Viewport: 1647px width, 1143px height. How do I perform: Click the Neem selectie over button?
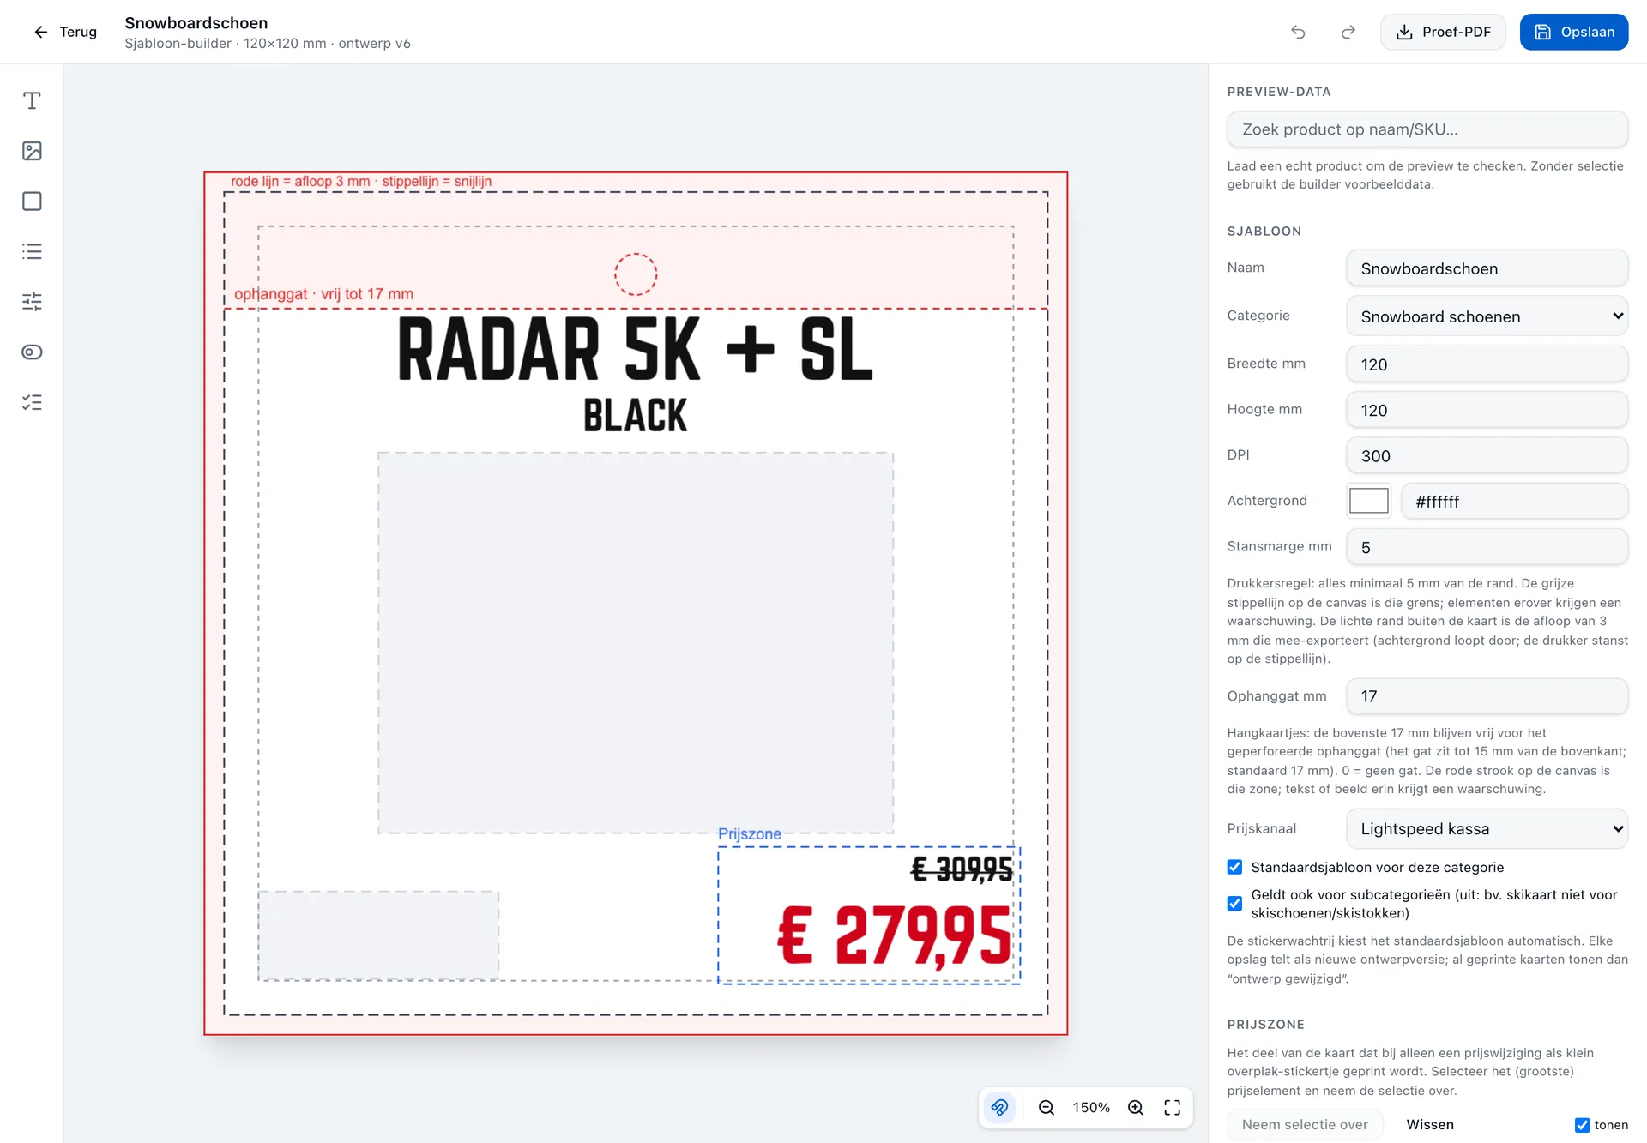[1305, 1124]
